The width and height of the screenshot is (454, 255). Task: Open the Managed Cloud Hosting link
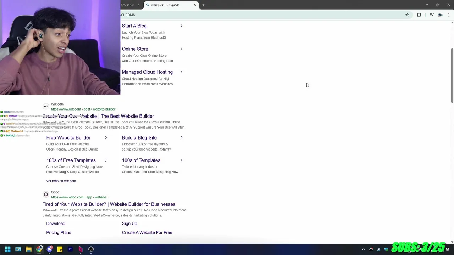(147, 72)
